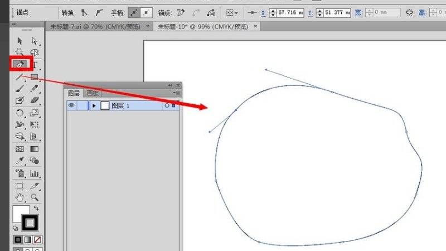Apply Gradient mode button below swatches

coord(27,240)
